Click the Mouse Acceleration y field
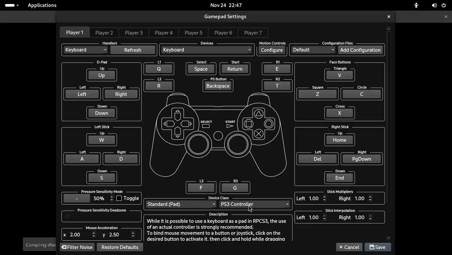This screenshot has height=255, width=452. tap(121, 235)
